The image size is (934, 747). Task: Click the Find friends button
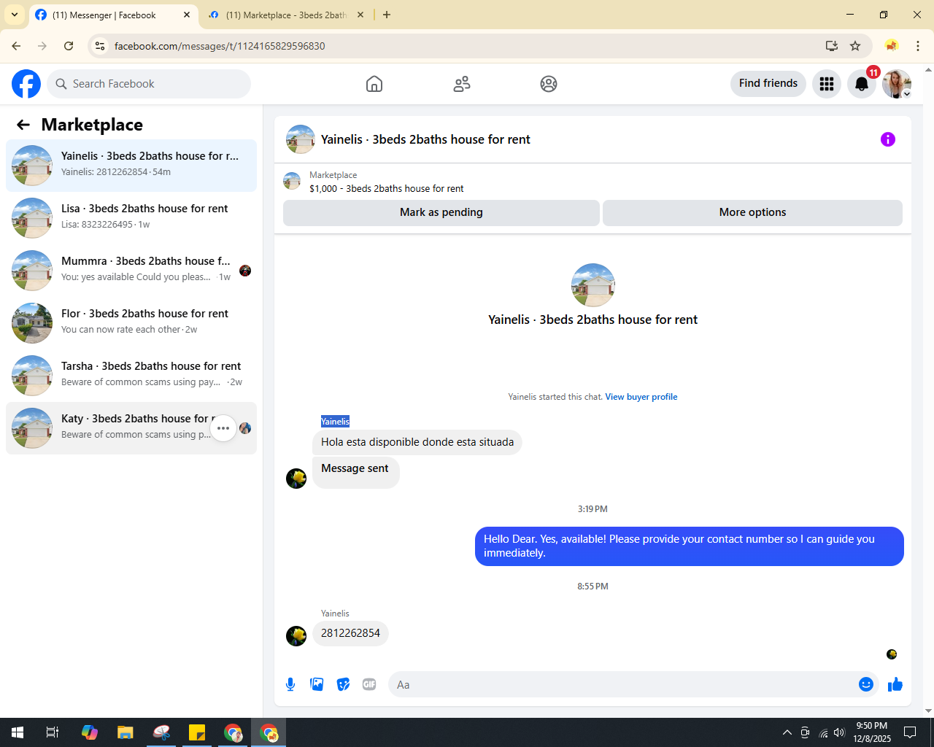[x=768, y=84]
